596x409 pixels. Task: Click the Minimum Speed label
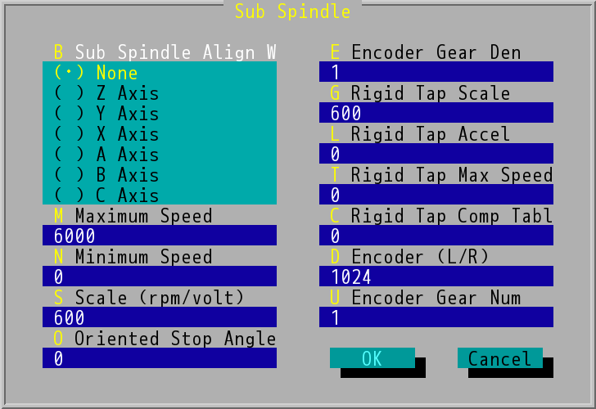[133, 256]
